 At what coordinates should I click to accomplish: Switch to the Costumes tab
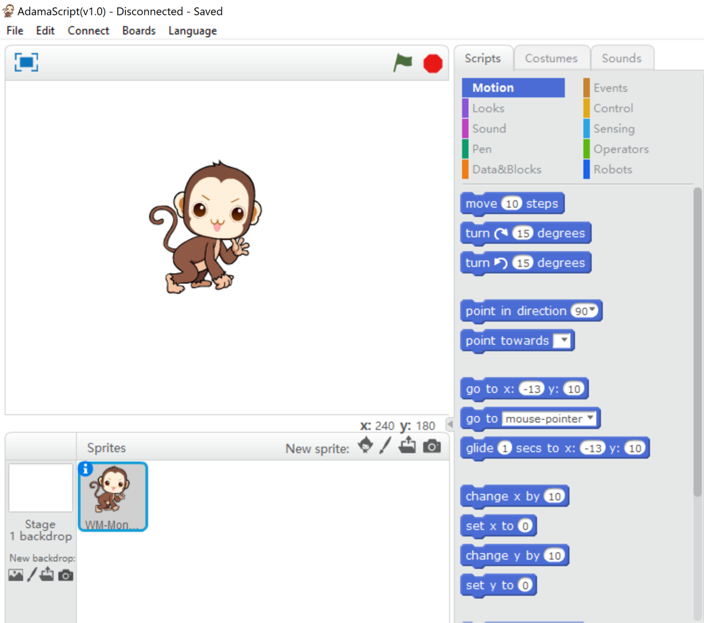pyautogui.click(x=551, y=58)
